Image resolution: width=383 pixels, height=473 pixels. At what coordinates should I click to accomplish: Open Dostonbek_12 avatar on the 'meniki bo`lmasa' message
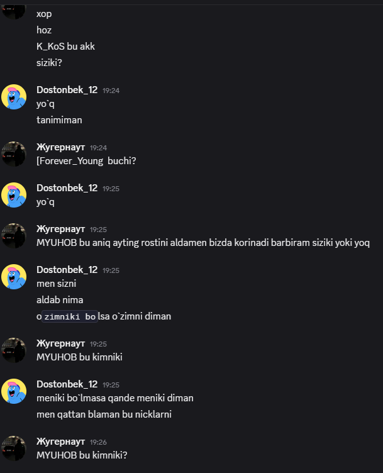click(x=14, y=391)
